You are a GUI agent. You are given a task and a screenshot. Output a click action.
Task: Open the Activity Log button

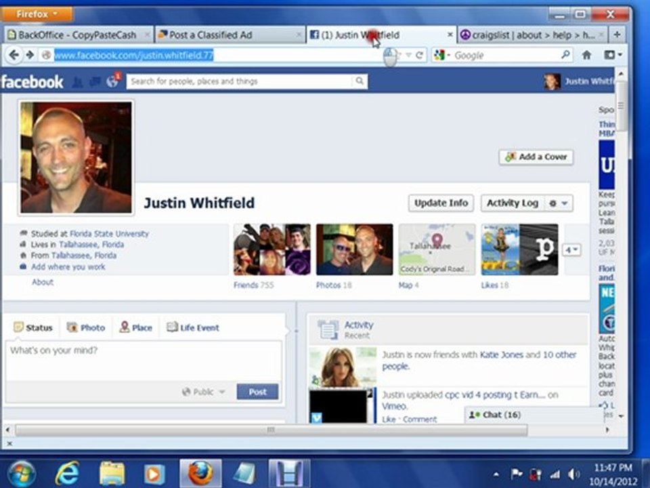pos(513,203)
